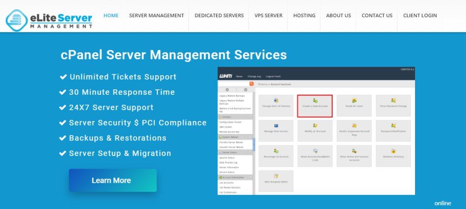Screen dimensions: 466x209
Task: Open the CONTACT US page
Action: click(377, 15)
